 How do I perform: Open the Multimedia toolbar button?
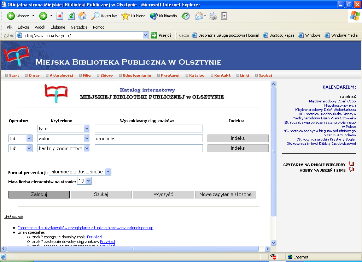point(163,16)
